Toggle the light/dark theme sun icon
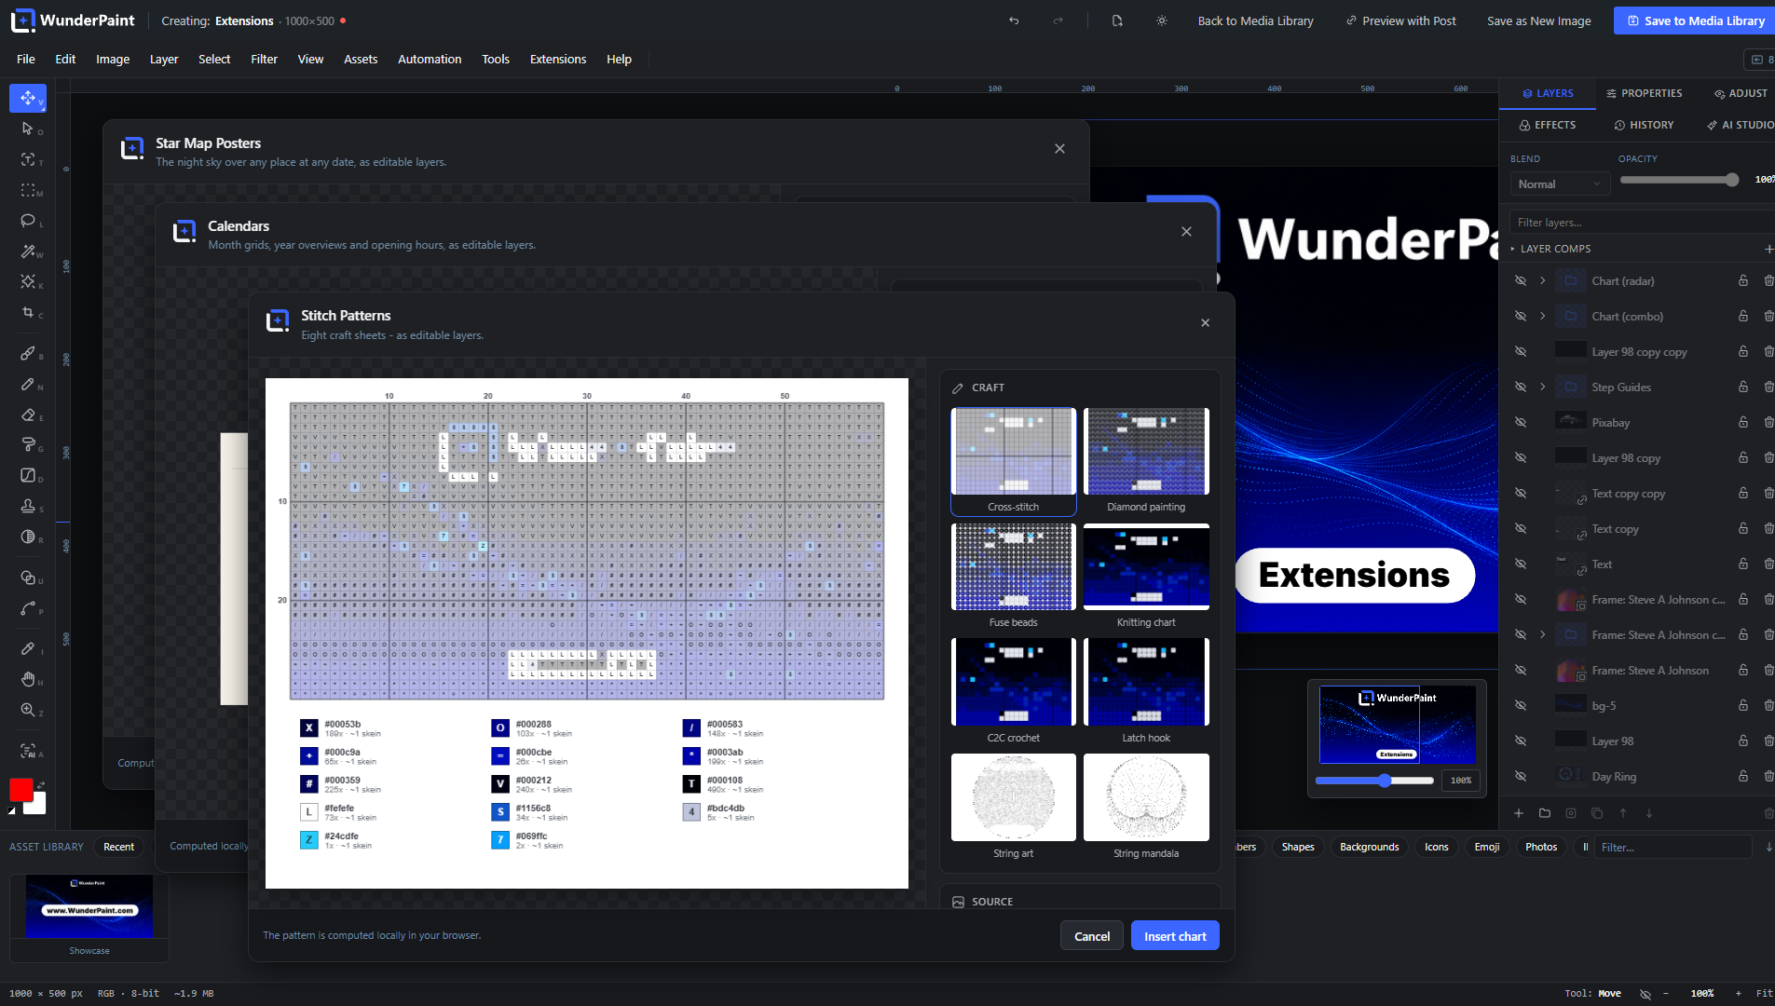This screenshot has width=1775, height=1006. coord(1162,20)
